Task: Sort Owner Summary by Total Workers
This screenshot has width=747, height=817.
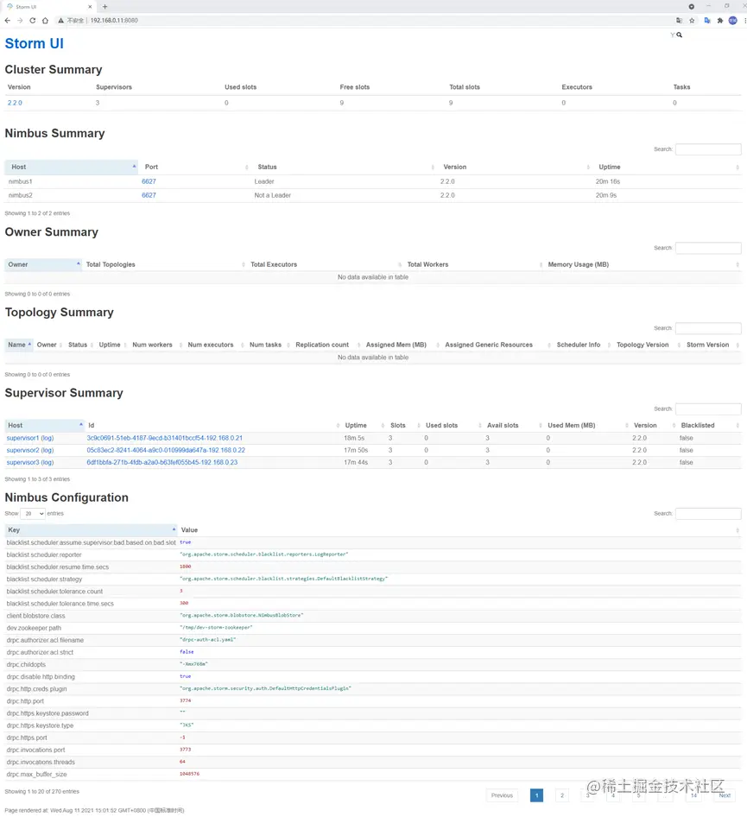Action: coord(474,264)
